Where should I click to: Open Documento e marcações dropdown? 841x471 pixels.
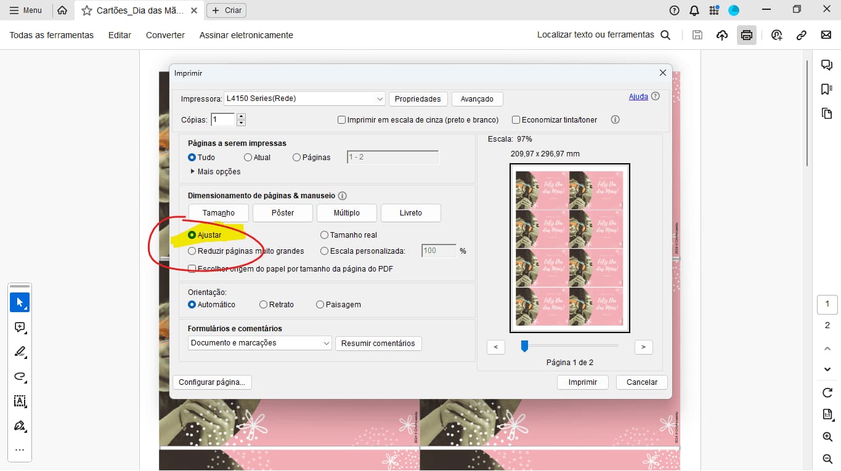pyautogui.click(x=259, y=343)
